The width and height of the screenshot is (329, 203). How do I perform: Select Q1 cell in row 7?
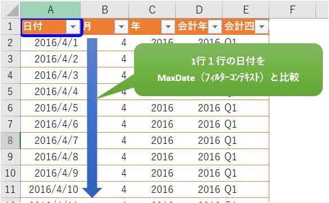[x=246, y=124]
